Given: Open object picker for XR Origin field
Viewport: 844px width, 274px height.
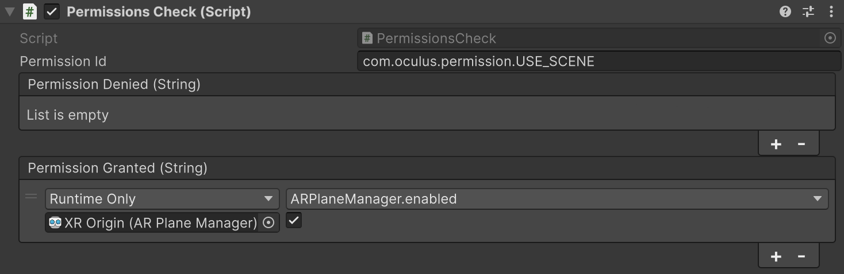Looking at the screenshot, I should (x=268, y=223).
